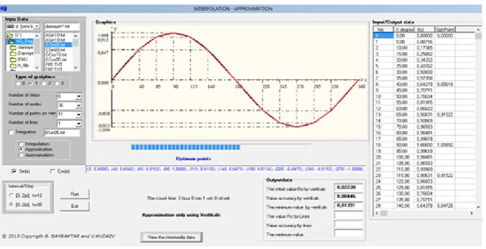This screenshot has height=249, width=486.
Task: Open the Number of lines dropdown
Action: pyautogui.click(x=79, y=123)
